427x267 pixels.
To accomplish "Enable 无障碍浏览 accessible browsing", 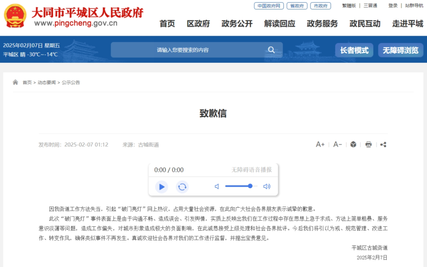I will (x=401, y=50).
